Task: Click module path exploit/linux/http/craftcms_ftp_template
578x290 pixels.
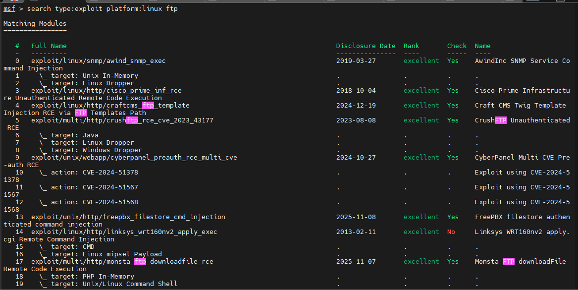Action: (x=110, y=106)
